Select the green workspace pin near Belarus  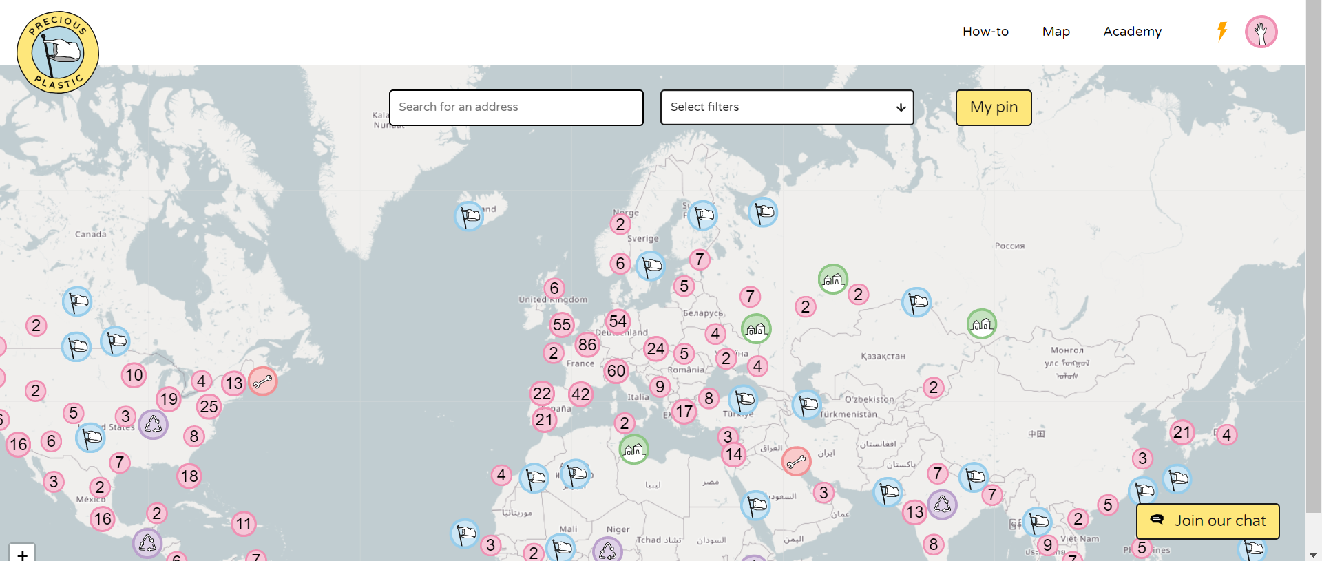pos(756,328)
